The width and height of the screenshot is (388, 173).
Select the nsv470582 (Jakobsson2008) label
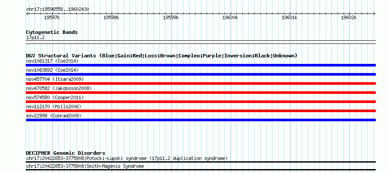pos(59,88)
